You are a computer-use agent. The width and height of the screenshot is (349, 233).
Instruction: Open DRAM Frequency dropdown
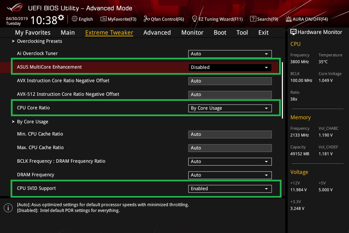pyautogui.click(x=230, y=175)
